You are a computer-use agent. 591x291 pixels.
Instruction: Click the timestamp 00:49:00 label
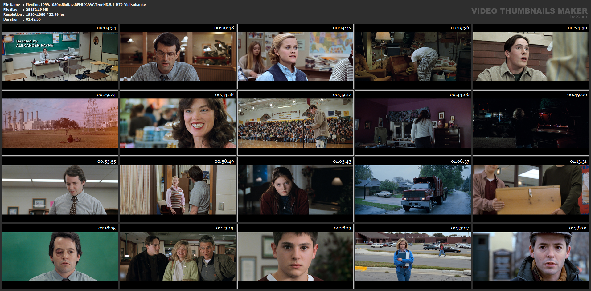pos(577,95)
